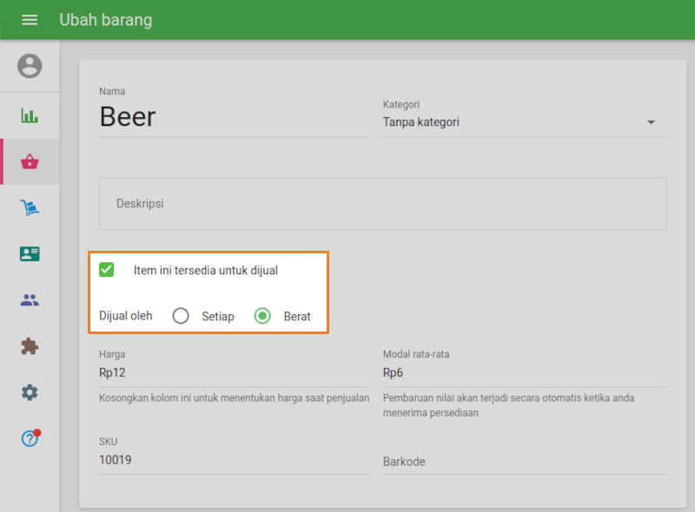Viewport: 695px width, 512px height.
Task: Click the Nama field containing Beer
Action: coord(234,116)
